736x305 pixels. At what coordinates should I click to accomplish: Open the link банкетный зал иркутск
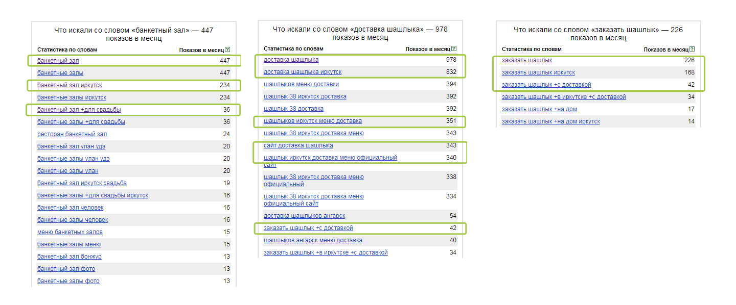click(70, 85)
